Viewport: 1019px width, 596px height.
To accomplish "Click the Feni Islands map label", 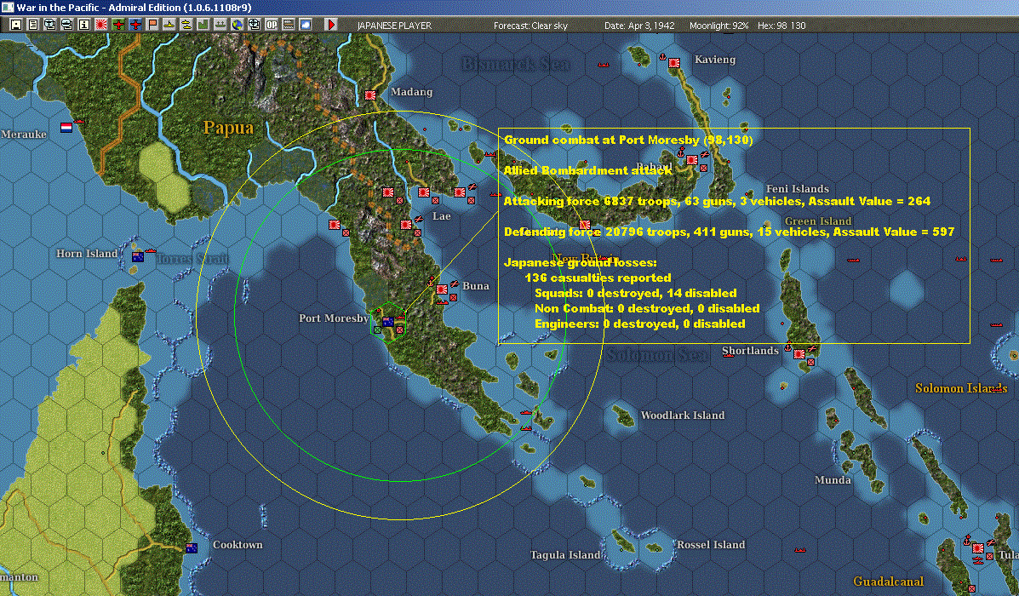I will [798, 188].
